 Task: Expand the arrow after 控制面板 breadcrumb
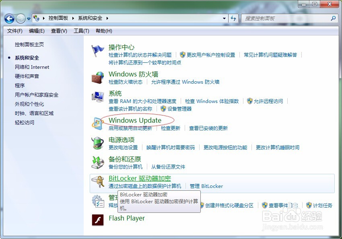click(73, 18)
